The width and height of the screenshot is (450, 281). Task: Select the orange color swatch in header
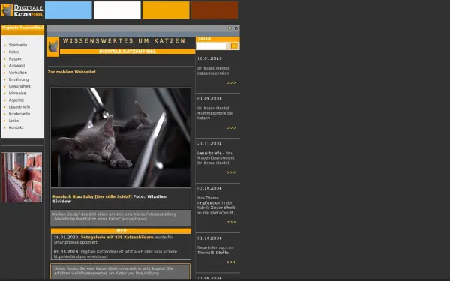[166, 10]
